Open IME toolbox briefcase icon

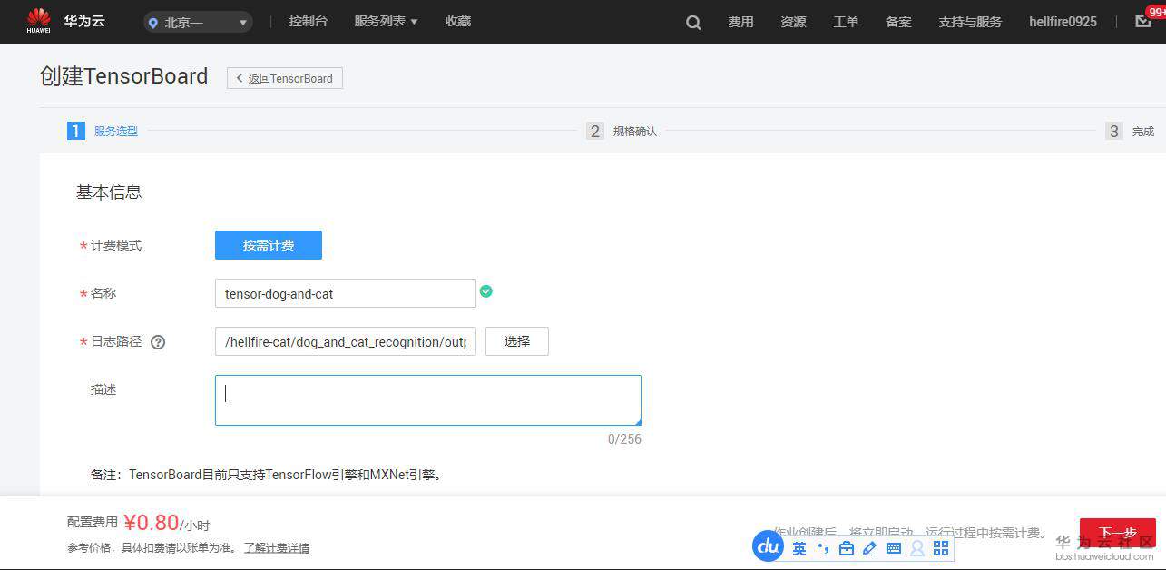(x=847, y=548)
